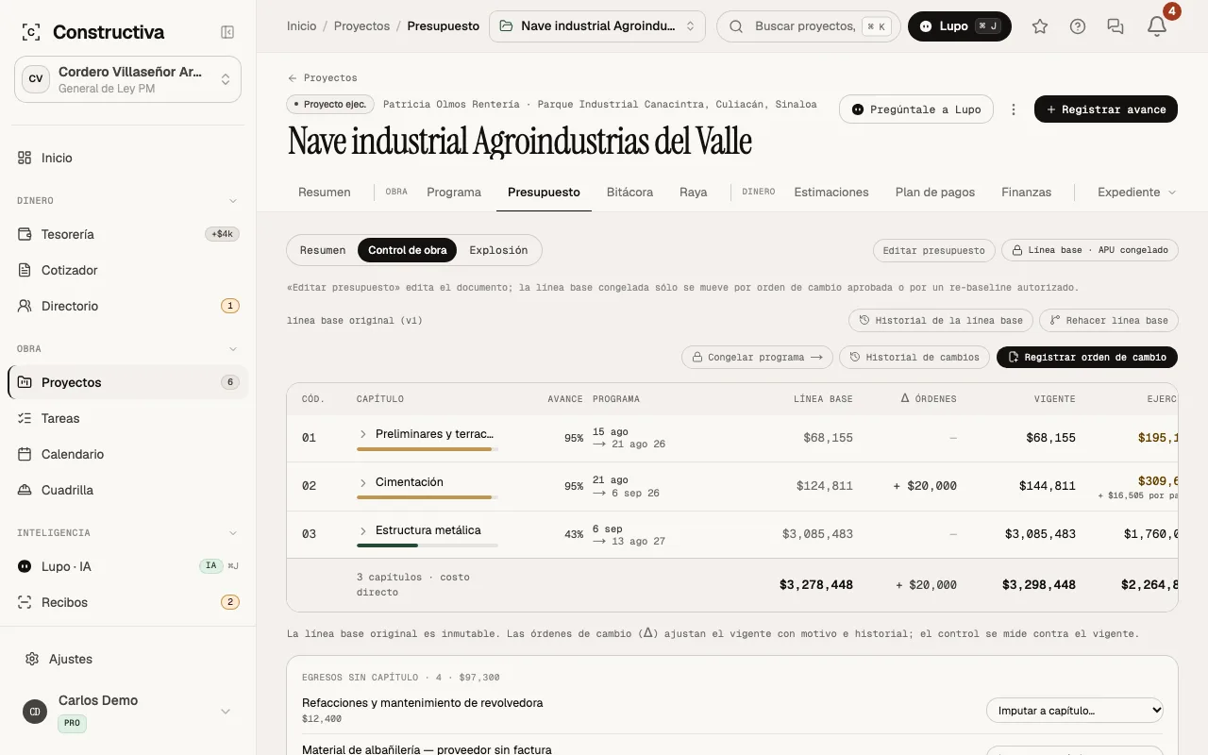Click the Estructura metálica progress bar
This screenshot has height=755, width=1208.
[428, 545]
